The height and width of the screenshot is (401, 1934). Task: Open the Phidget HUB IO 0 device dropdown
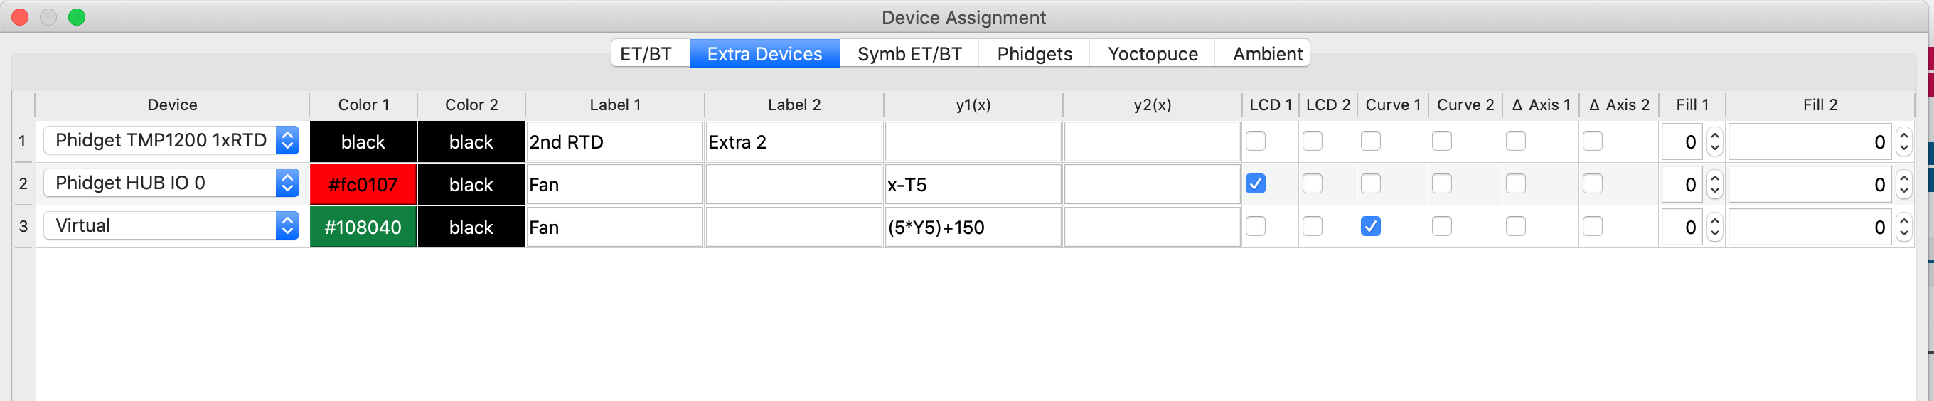pos(287,183)
